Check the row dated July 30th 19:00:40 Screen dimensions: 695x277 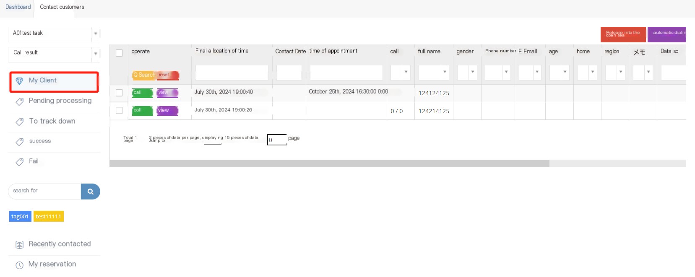(x=119, y=93)
